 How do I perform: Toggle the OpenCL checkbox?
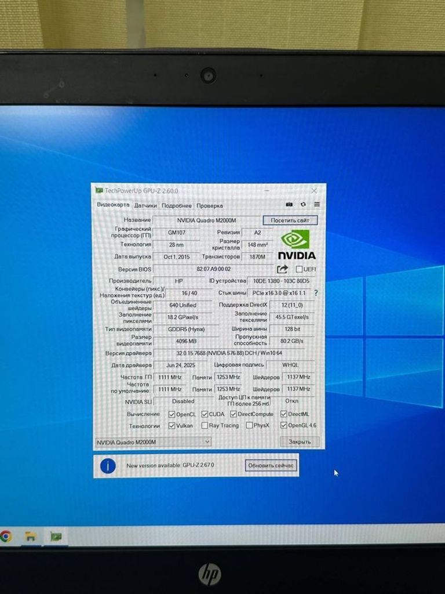(172, 414)
